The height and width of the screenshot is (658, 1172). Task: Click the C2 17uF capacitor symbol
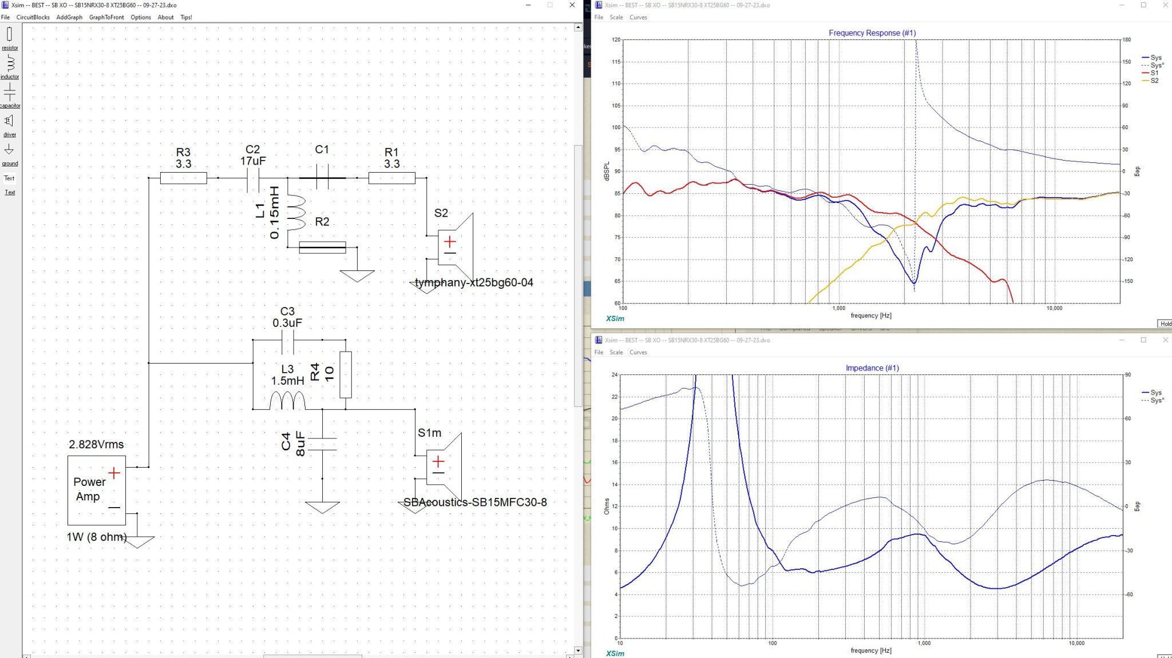(x=253, y=178)
